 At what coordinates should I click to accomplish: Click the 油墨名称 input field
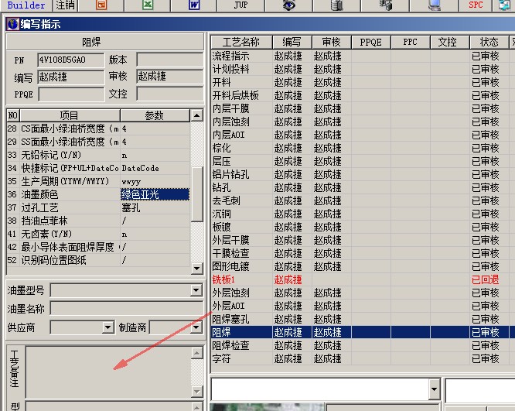coord(127,308)
